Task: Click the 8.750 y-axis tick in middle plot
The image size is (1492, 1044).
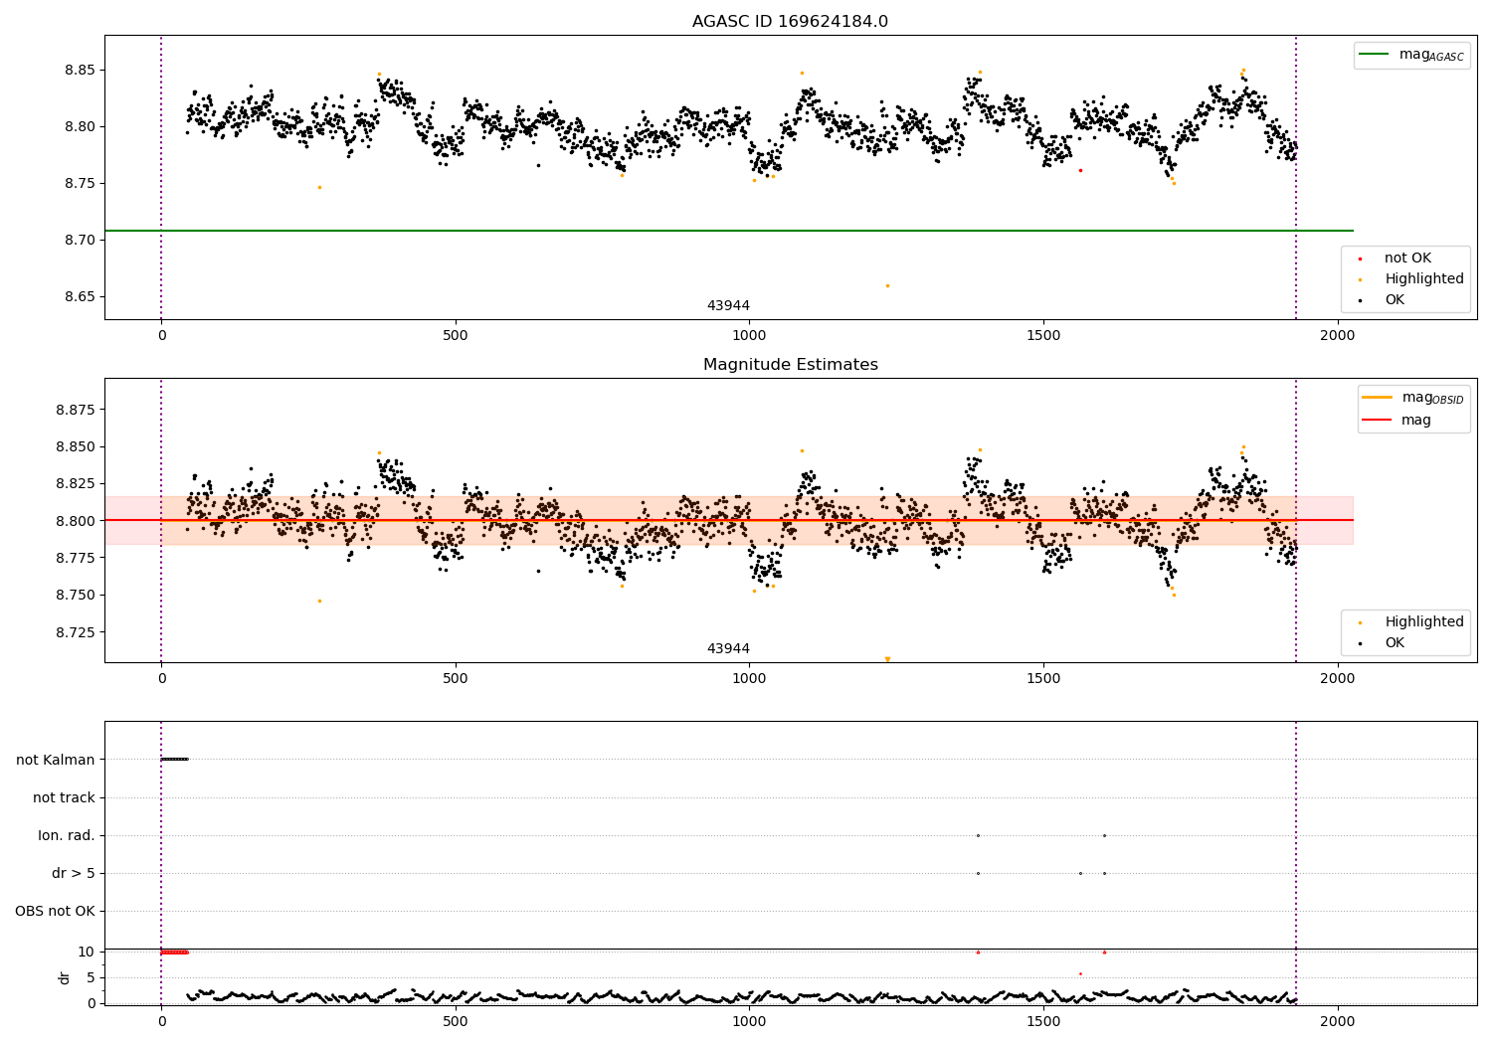Action: coord(76,595)
